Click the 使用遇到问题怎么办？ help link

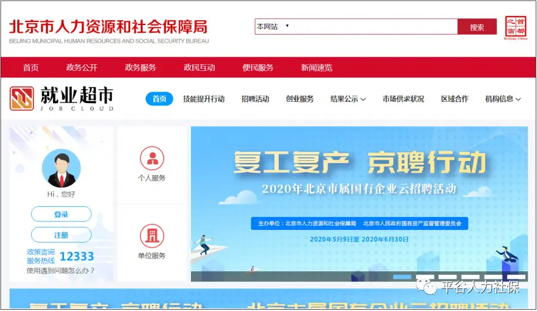(61, 270)
